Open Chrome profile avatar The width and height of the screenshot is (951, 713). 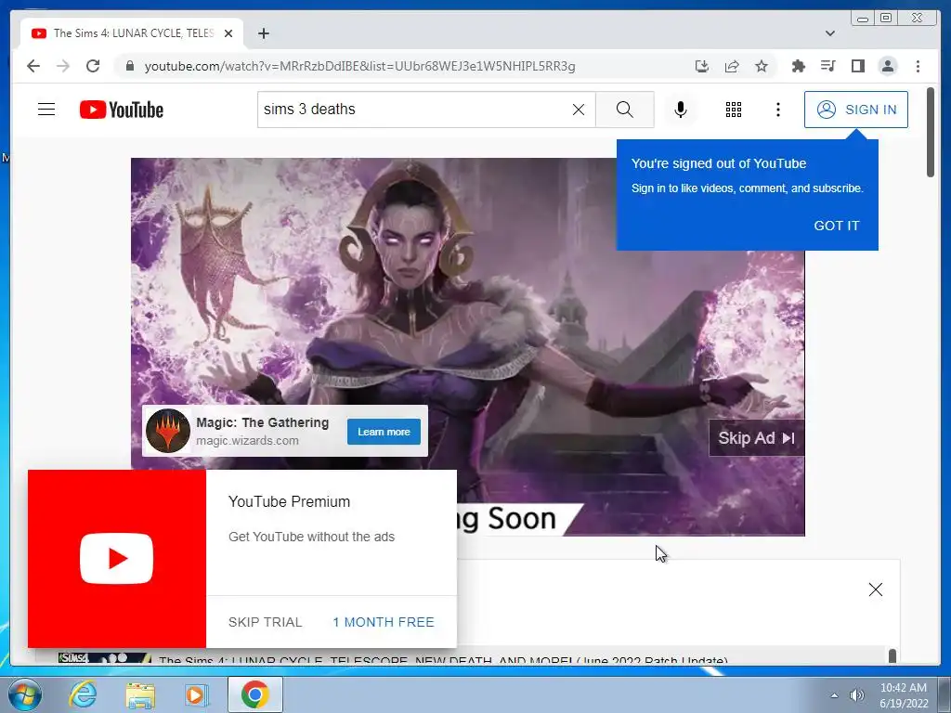coord(888,66)
